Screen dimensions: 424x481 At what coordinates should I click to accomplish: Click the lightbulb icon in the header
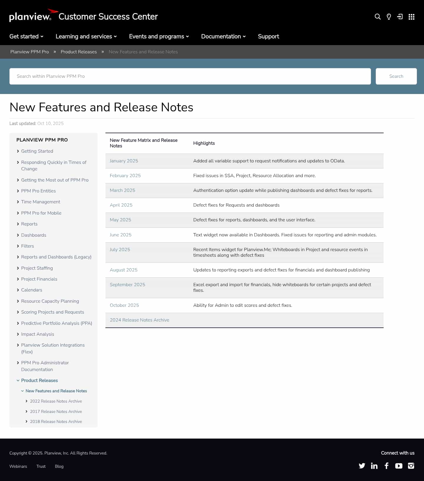[x=389, y=17]
